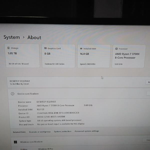This screenshot has width=150, height=150.
Task: Click the Copy button for Windows specifications
Action: pyautogui.click(x=146, y=140)
